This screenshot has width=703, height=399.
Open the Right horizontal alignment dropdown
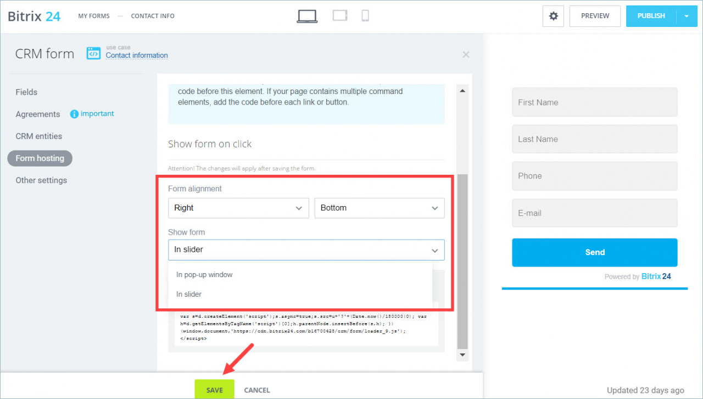238,208
